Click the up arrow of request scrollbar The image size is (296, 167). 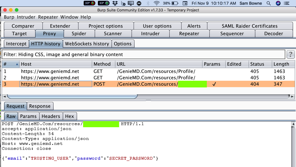tap(293, 124)
